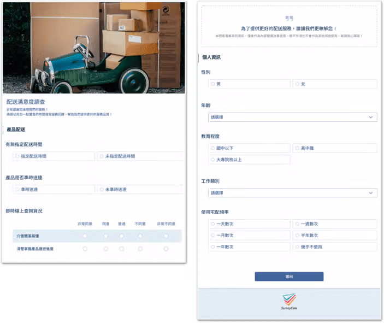Mark 非常同意 for 清楚掌握產品運送進度
This screenshot has height=323, width=384.
(x=85, y=249)
